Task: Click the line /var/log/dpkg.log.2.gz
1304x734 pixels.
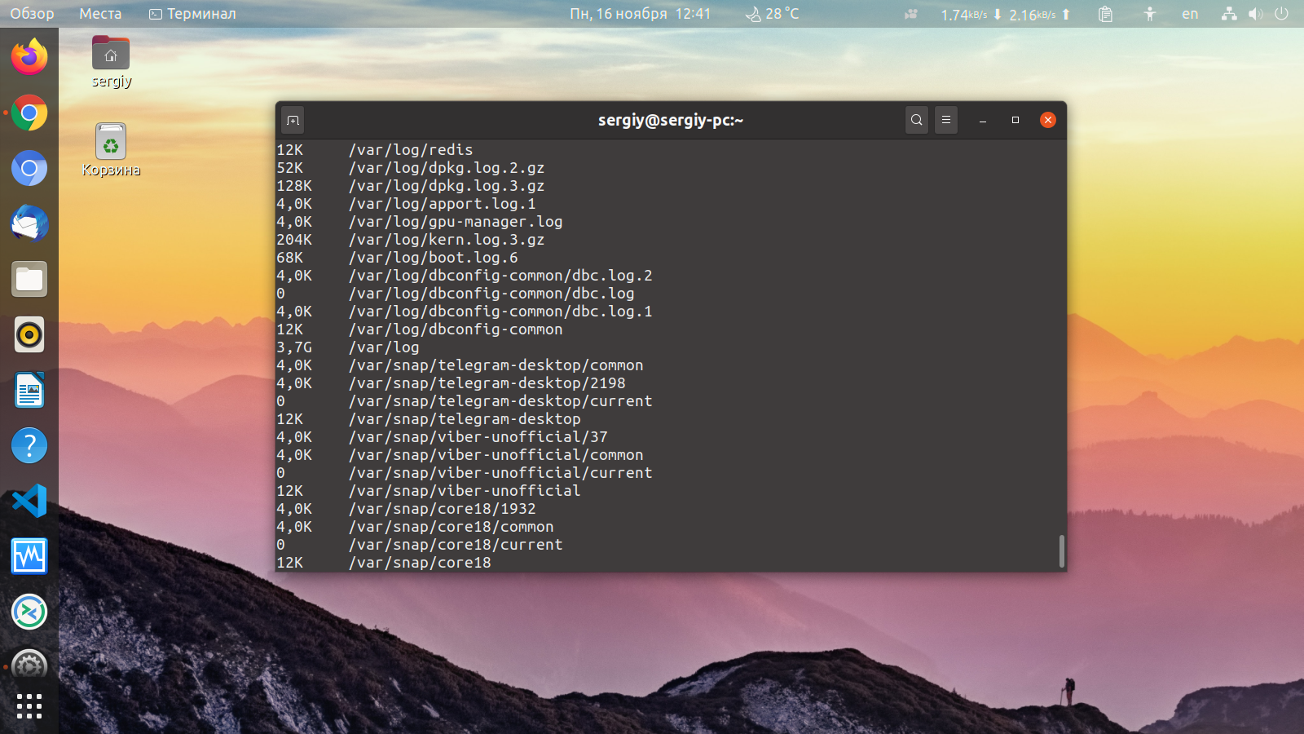Action: click(447, 168)
